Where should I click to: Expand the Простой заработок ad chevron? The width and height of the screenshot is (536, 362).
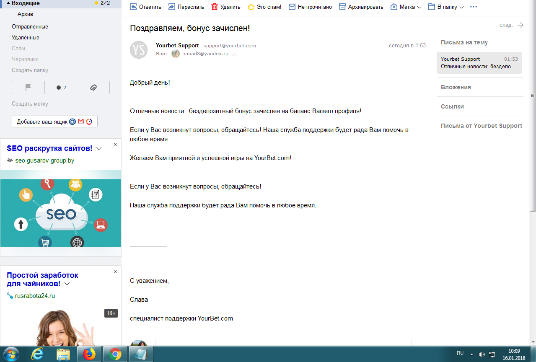pos(67,284)
